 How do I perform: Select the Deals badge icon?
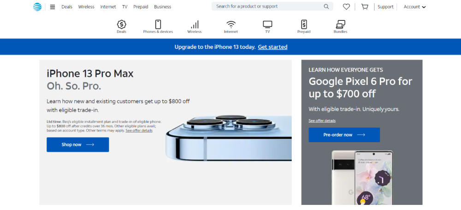121,24
